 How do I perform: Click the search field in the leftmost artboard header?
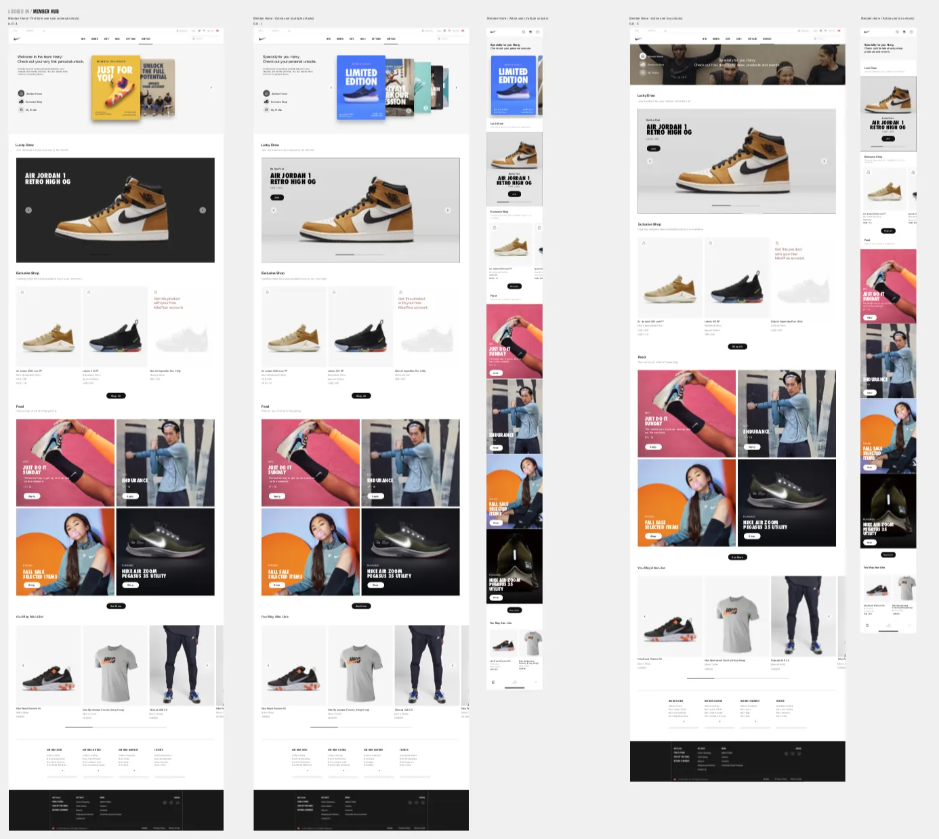(x=207, y=39)
